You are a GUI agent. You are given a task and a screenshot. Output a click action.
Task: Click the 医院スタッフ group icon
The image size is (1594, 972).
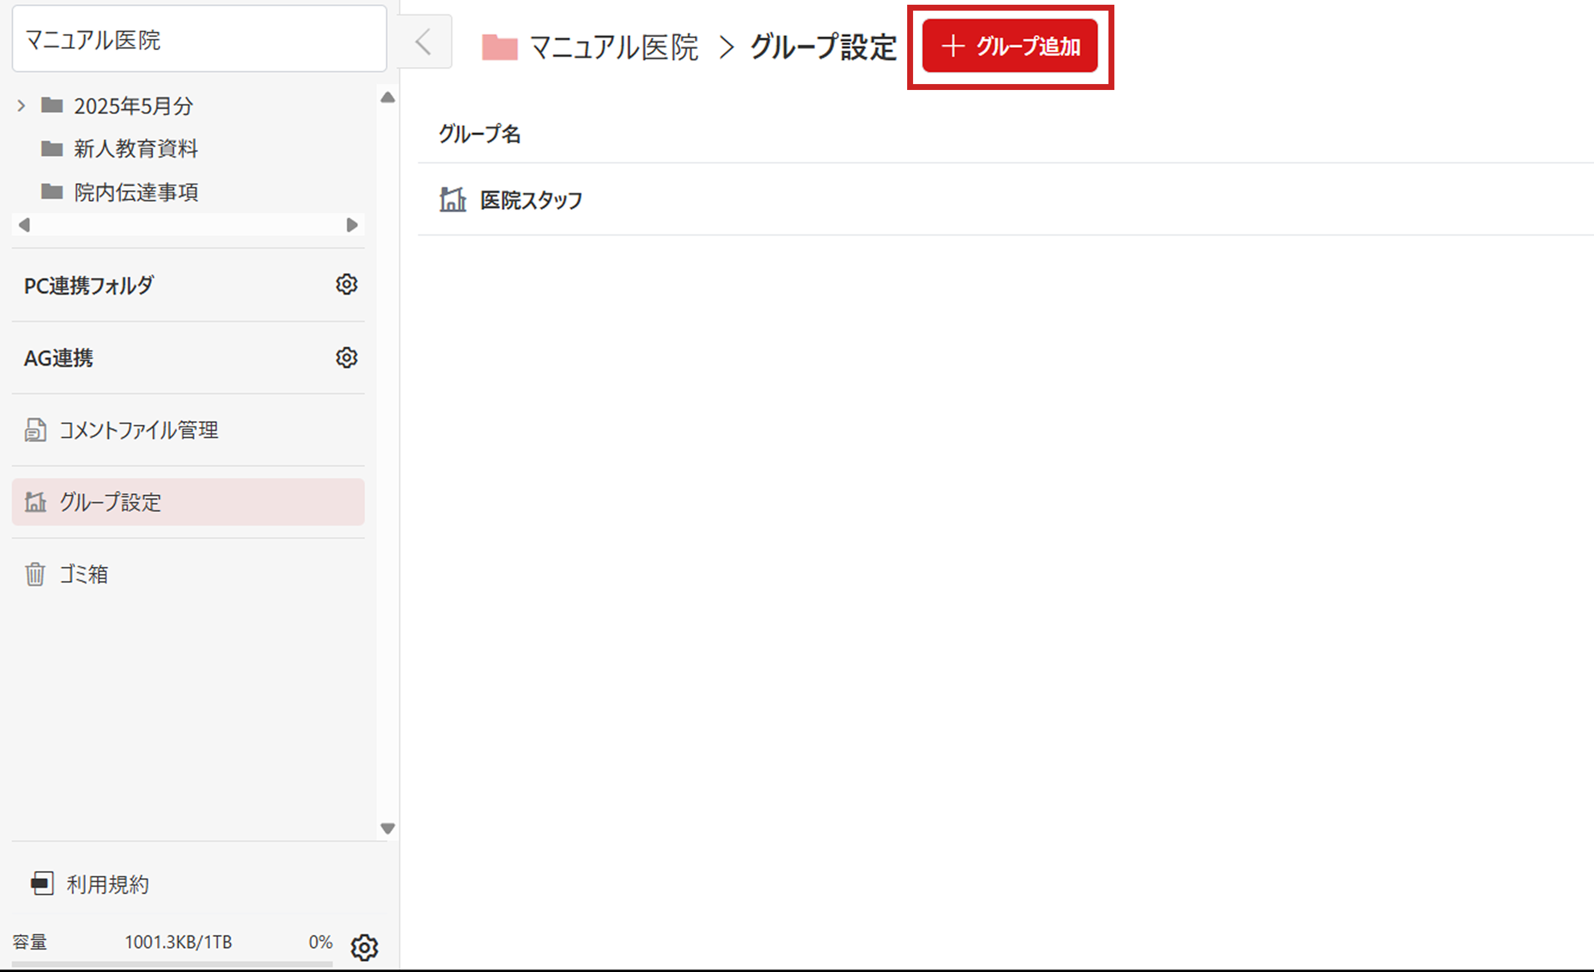tap(453, 199)
